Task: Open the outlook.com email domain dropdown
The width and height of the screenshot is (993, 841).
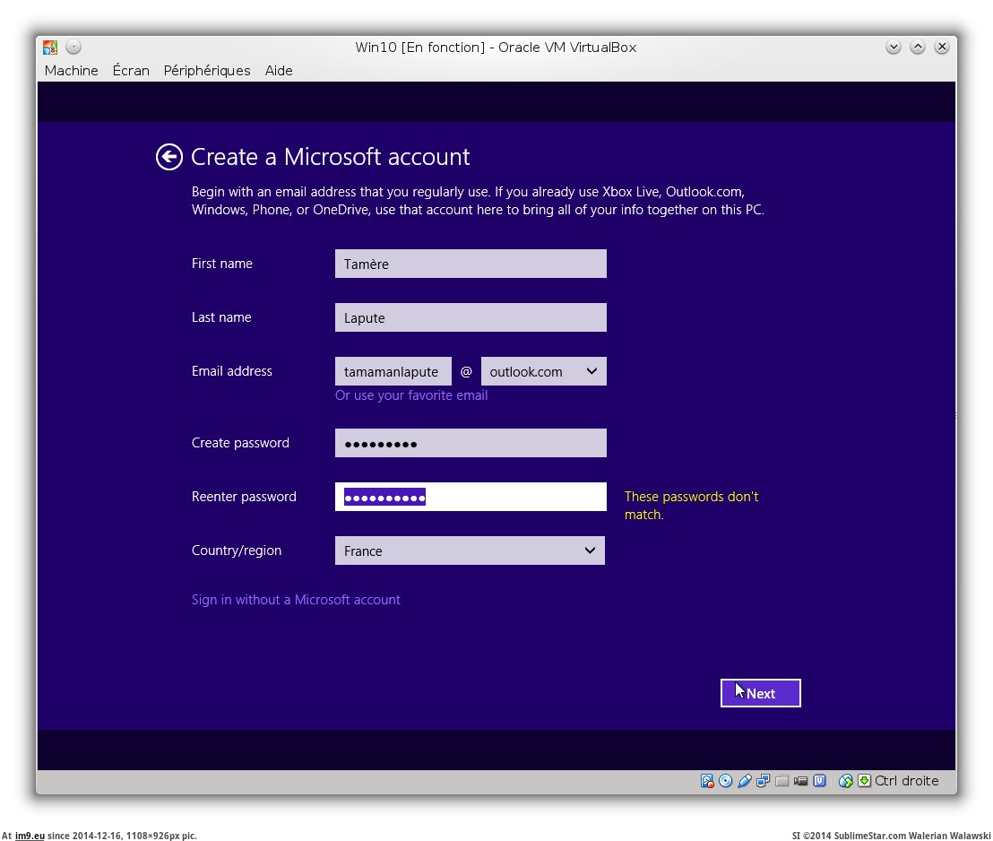Action: pos(543,371)
